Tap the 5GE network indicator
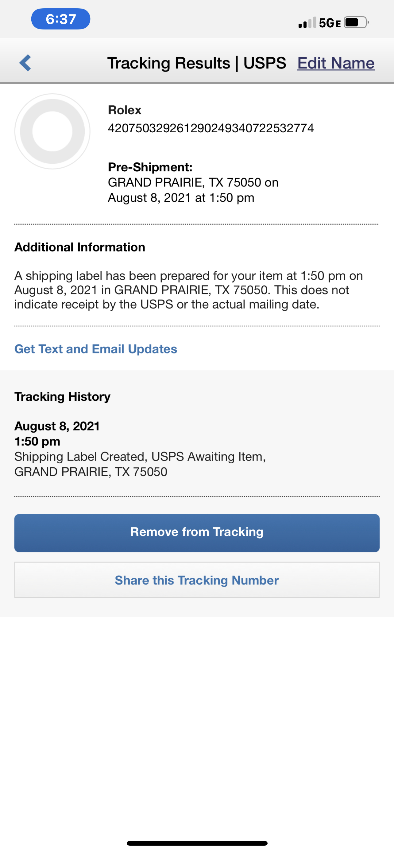Image resolution: width=394 pixels, height=853 pixels. click(330, 23)
